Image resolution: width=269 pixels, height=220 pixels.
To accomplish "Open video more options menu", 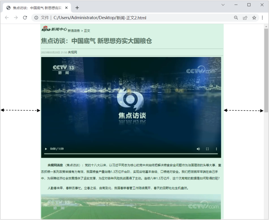I will [216, 149].
